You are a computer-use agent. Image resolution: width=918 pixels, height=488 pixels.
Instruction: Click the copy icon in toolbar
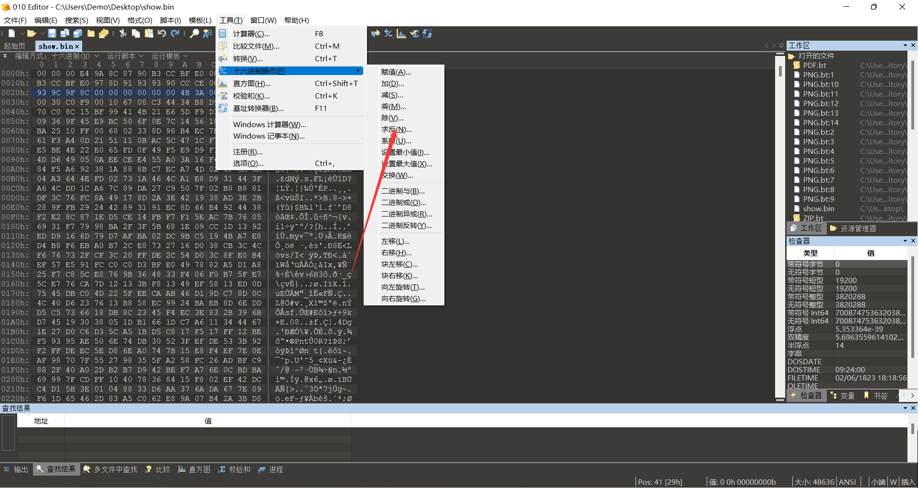(136, 33)
